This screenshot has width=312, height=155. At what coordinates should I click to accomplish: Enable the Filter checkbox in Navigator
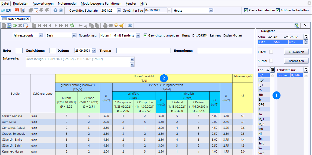pyautogui.click(x=271, y=52)
